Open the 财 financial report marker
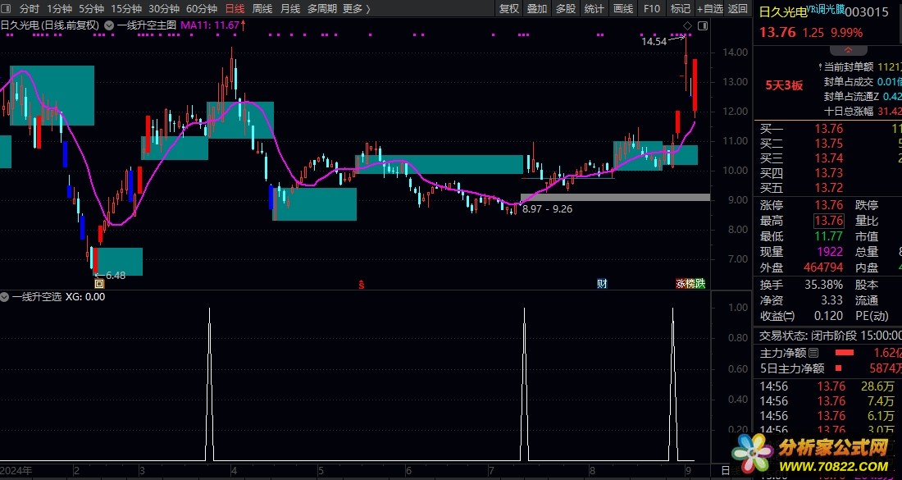 coord(602,283)
